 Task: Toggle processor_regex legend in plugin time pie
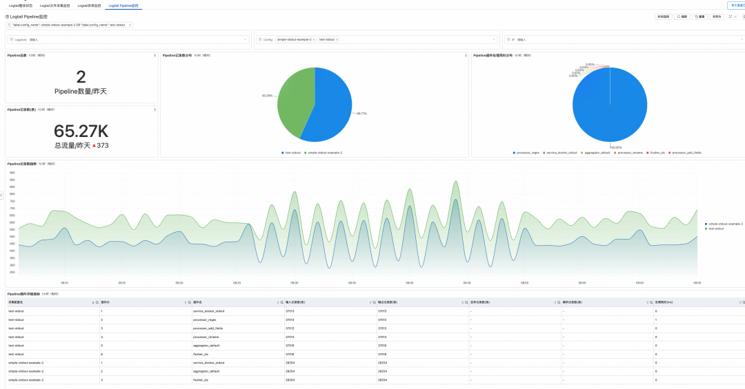[526, 153]
